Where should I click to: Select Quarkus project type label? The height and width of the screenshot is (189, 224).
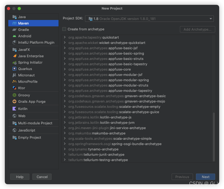(x=25, y=69)
